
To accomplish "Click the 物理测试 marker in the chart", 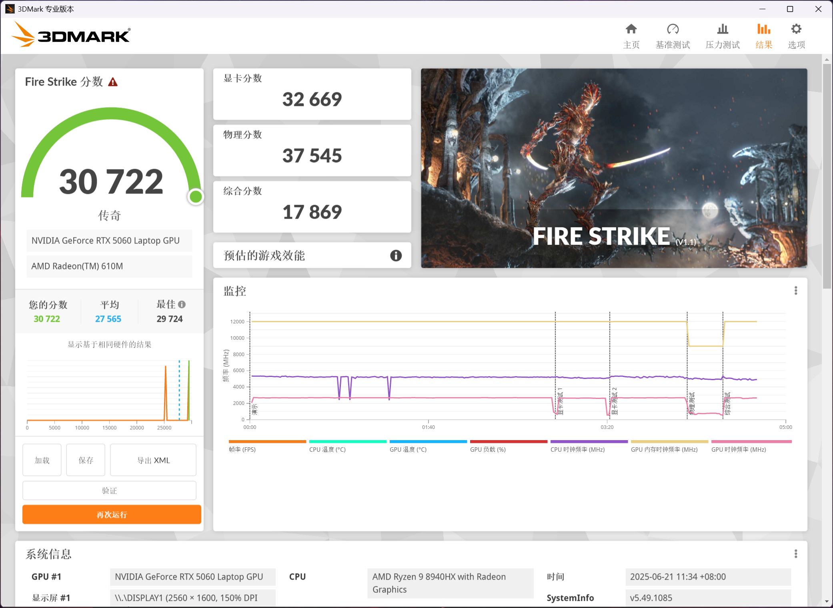I will click(692, 404).
